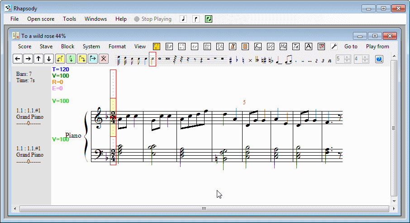Click the horizontal scrollbar thumb below the score
Viewport: 410px width, 223px height.
coord(204,209)
